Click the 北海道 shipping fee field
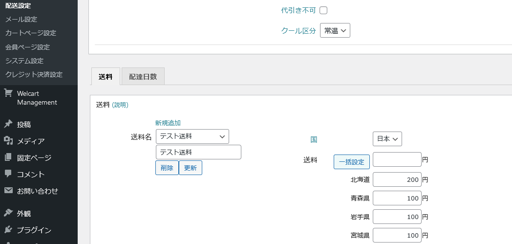 (x=397, y=179)
